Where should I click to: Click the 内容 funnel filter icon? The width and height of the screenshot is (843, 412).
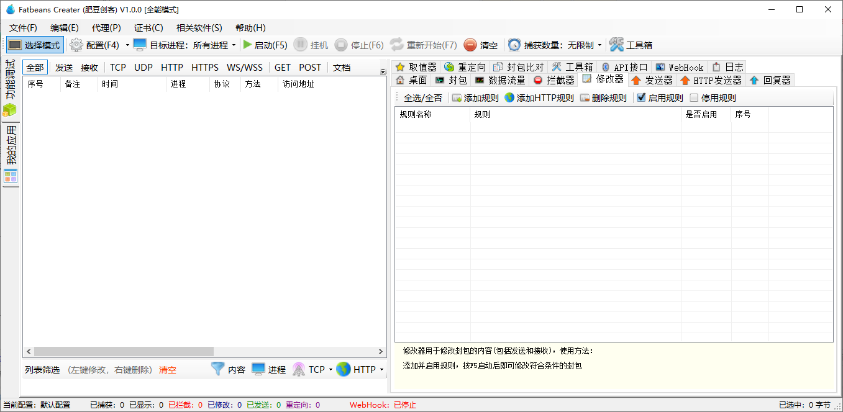coord(217,369)
